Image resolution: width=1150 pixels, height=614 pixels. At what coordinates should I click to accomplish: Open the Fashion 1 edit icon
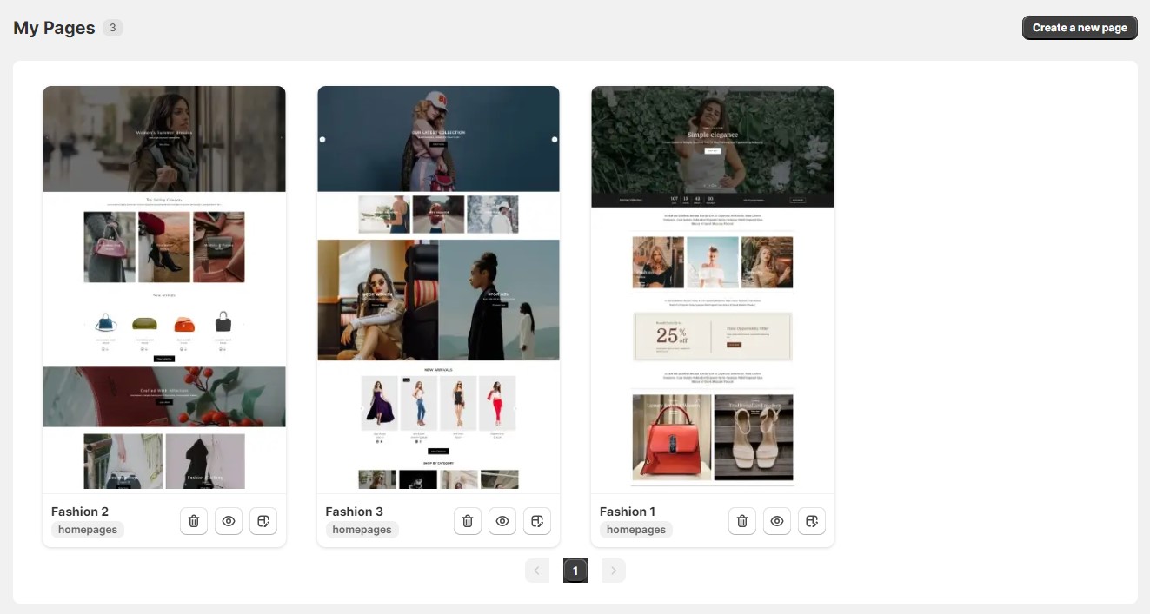pyautogui.click(x=812, y=521)
